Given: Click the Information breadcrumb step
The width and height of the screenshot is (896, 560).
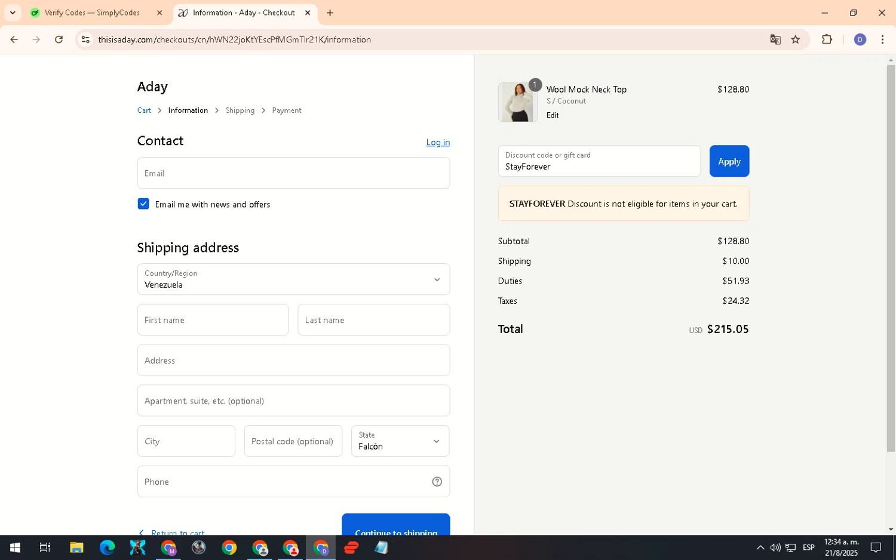Looking at the screenshot, I should (188, 110).
